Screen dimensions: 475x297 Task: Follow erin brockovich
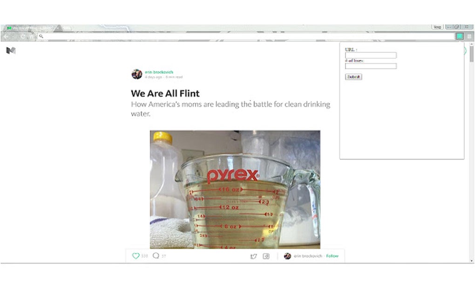332,256
